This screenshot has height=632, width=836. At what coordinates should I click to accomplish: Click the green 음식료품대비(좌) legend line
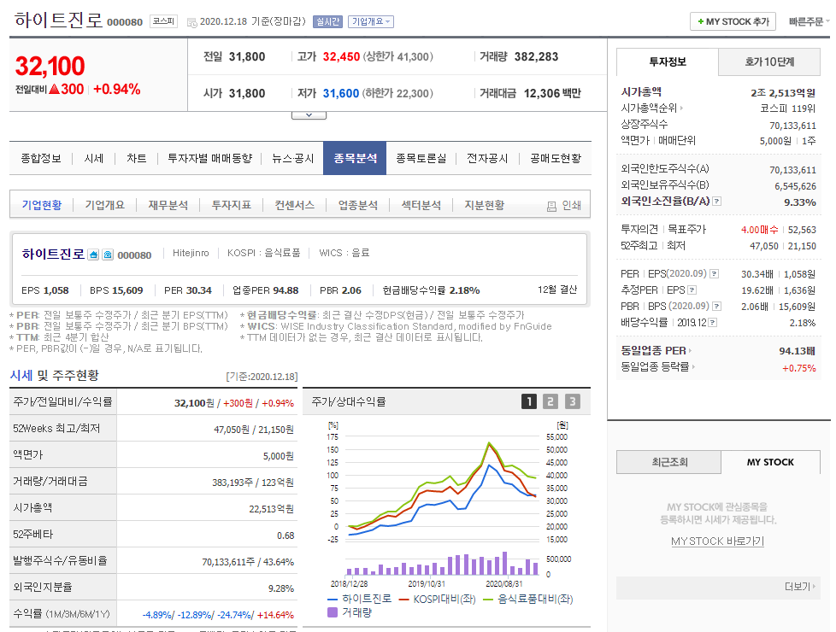point(488,600)
